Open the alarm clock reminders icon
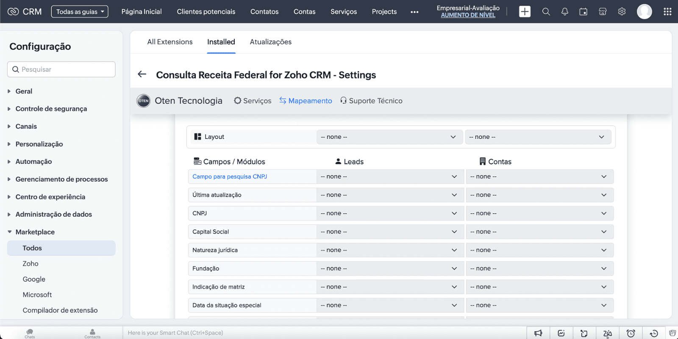 point(631,333)
